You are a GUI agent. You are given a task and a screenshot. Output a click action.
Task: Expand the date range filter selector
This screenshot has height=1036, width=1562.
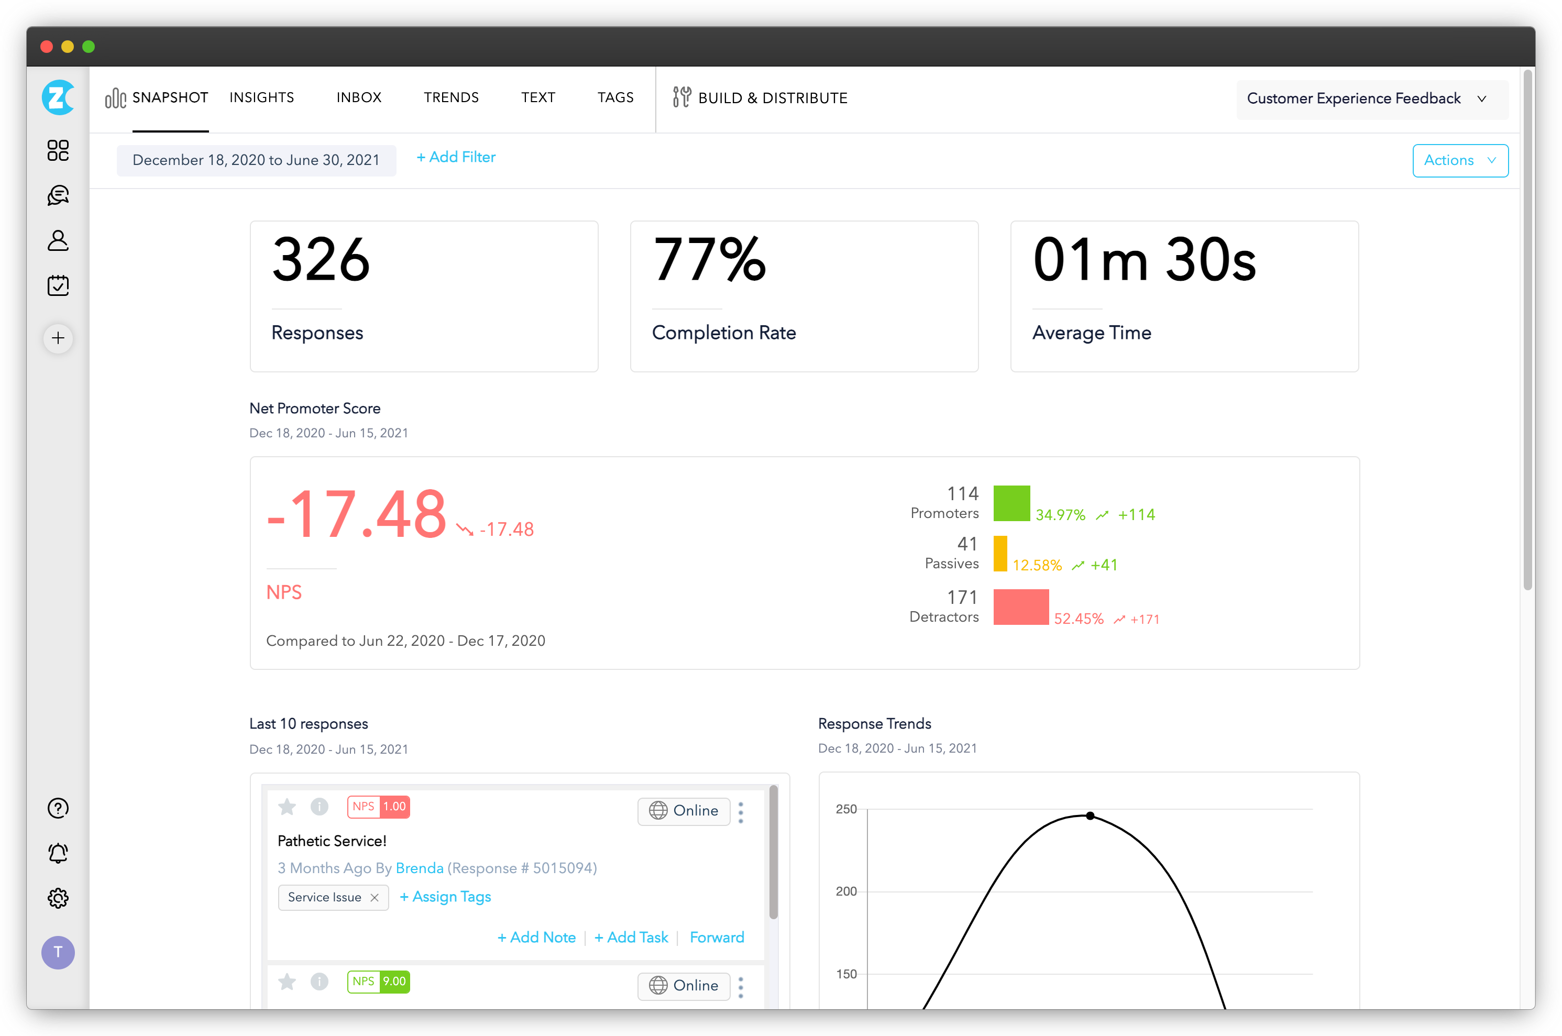(x=256, y=160)
